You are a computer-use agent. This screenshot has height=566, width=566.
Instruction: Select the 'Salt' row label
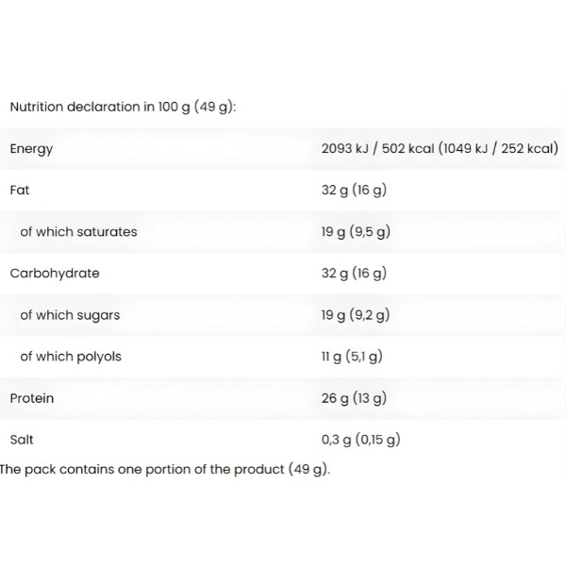click(22, 440)
